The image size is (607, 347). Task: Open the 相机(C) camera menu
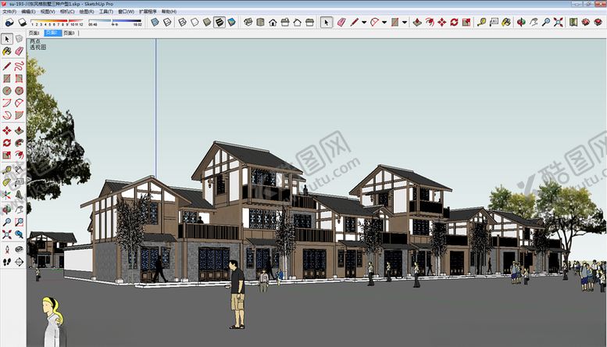click(67, 12)
